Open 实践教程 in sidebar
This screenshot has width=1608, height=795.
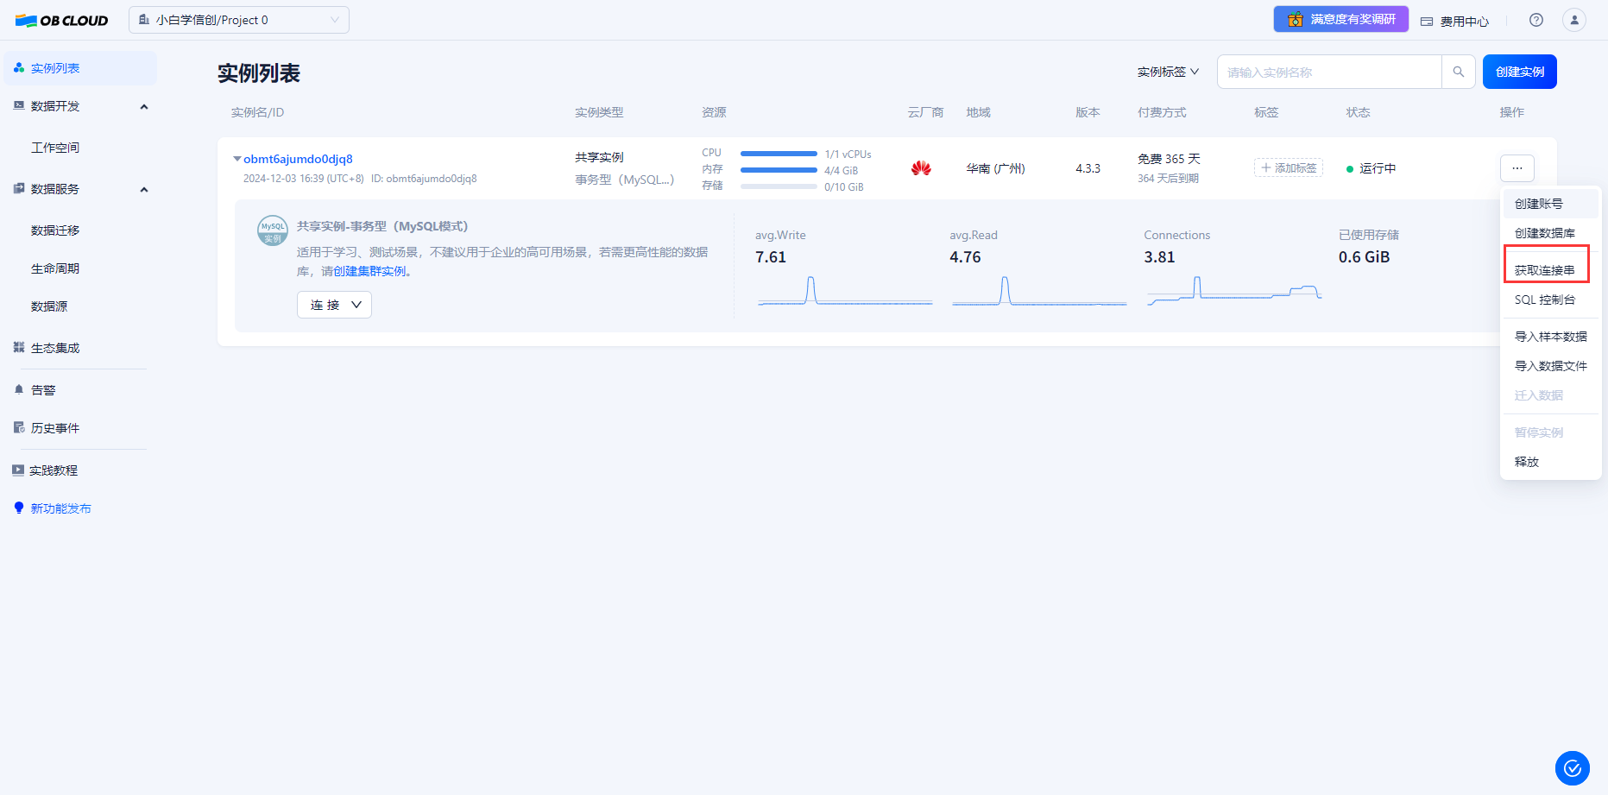54,470
